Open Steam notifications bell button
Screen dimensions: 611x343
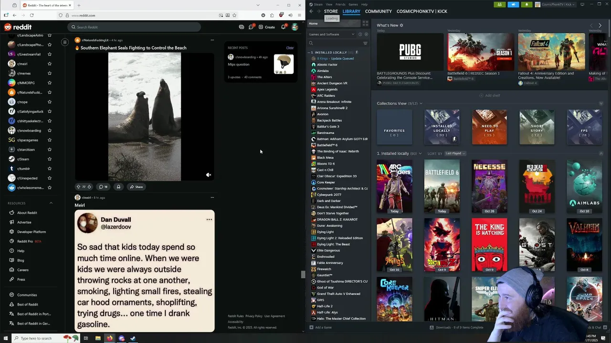tap(527, 4)
